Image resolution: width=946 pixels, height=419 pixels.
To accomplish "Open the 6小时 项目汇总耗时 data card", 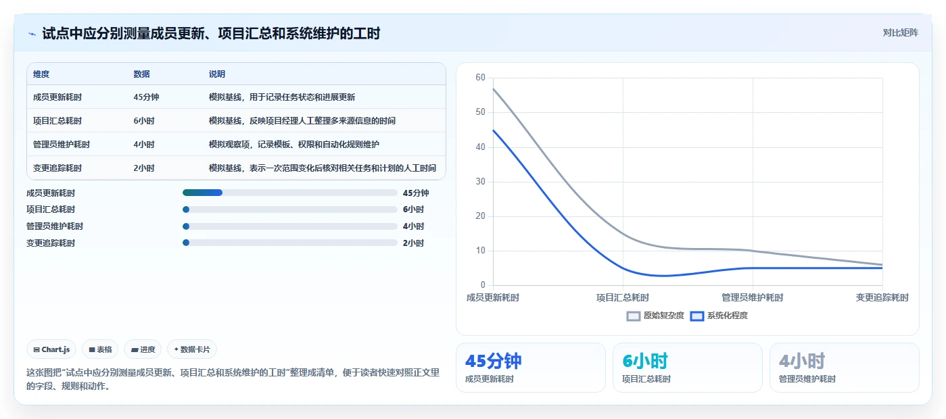I will click(x=687, y=368).
